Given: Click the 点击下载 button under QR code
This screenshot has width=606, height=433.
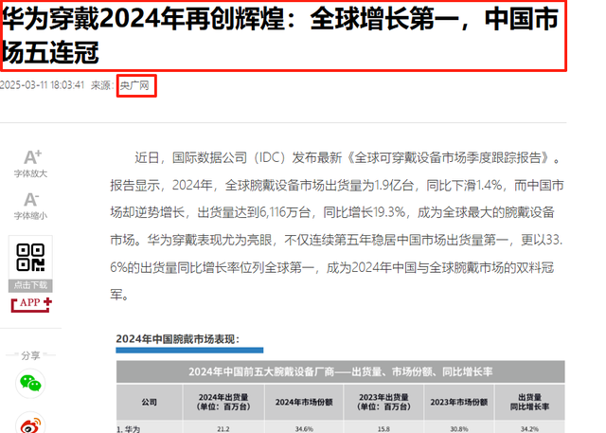Looking at the screenshot, I should coord(30,285).
